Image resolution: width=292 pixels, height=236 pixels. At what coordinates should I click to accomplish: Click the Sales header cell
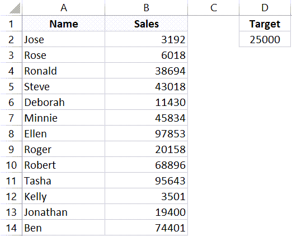pos(147,24)
